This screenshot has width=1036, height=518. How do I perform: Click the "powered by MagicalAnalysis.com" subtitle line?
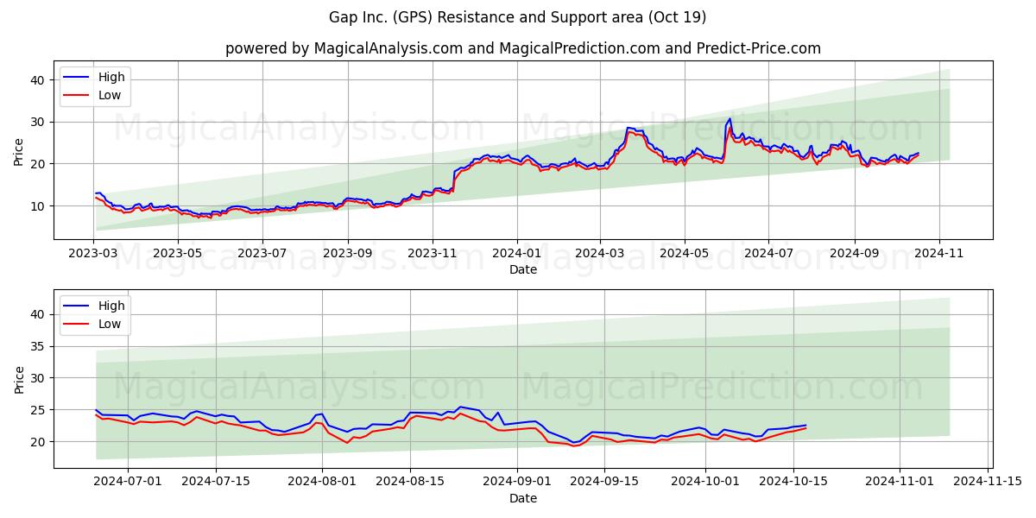(523, 48)
